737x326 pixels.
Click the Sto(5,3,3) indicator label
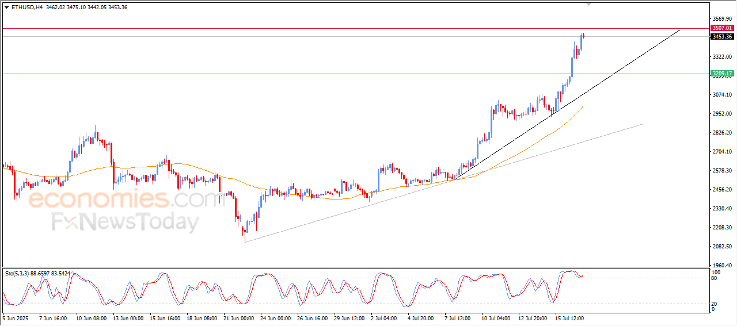point(38,274)
